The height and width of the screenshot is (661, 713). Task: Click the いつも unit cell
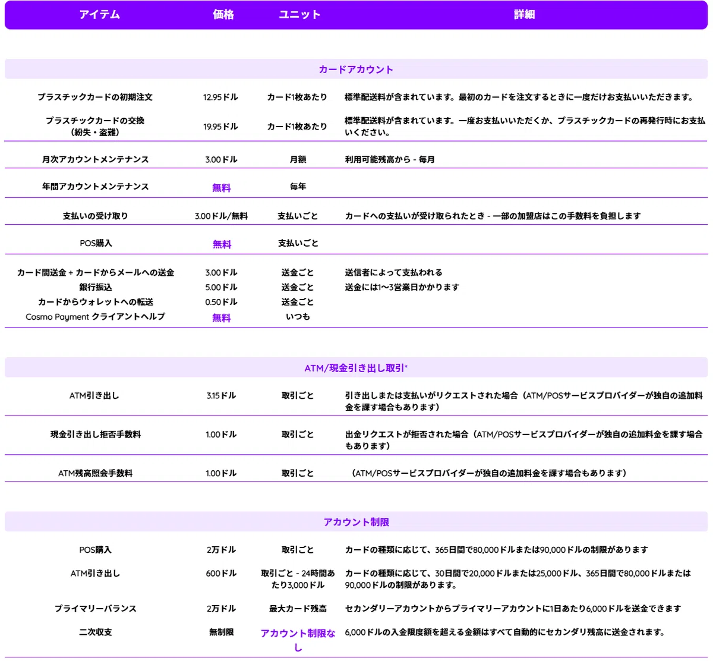tap(298, 317)
